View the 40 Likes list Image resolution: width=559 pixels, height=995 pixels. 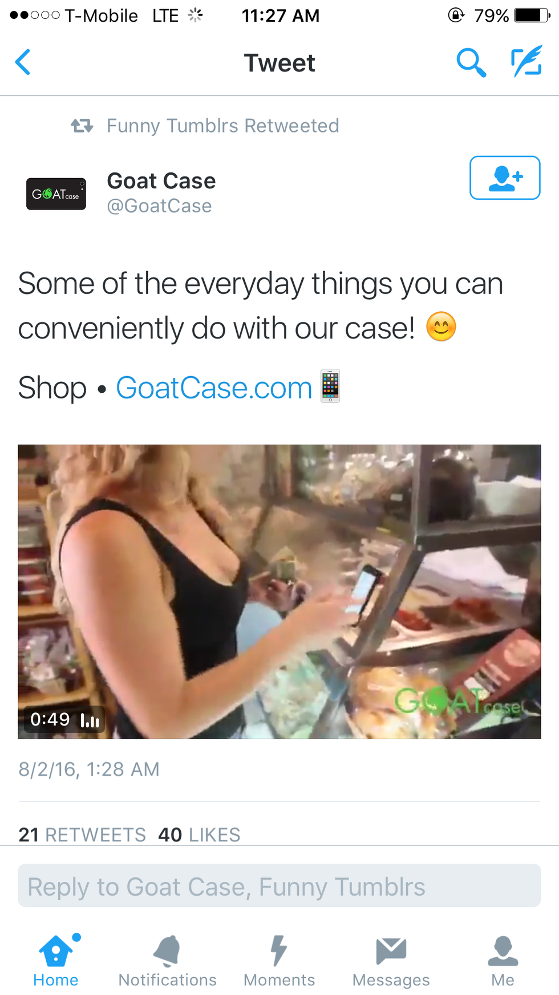[199, 835]
